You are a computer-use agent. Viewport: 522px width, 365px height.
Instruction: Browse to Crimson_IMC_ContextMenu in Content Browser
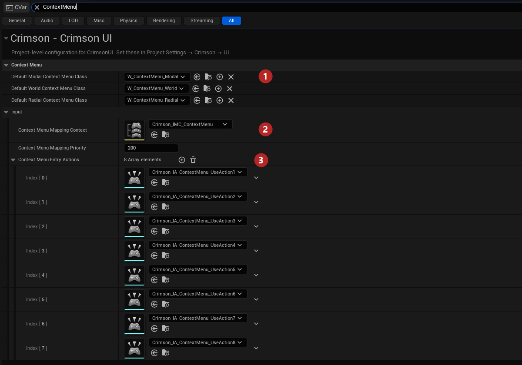pos(165,135)
